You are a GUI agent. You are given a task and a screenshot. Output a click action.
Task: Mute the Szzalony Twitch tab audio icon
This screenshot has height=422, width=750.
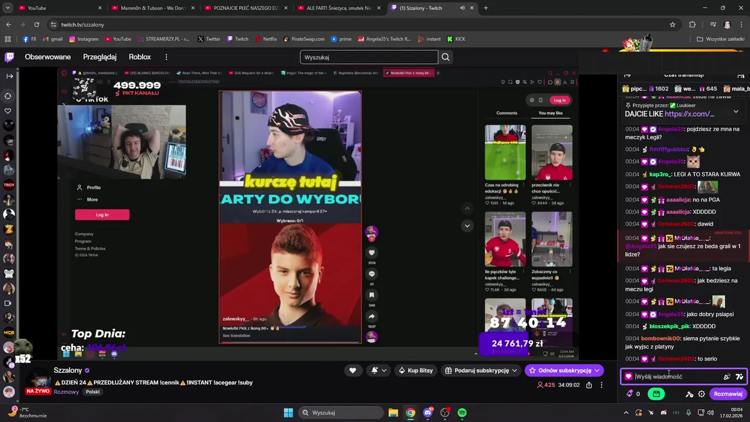462,8
